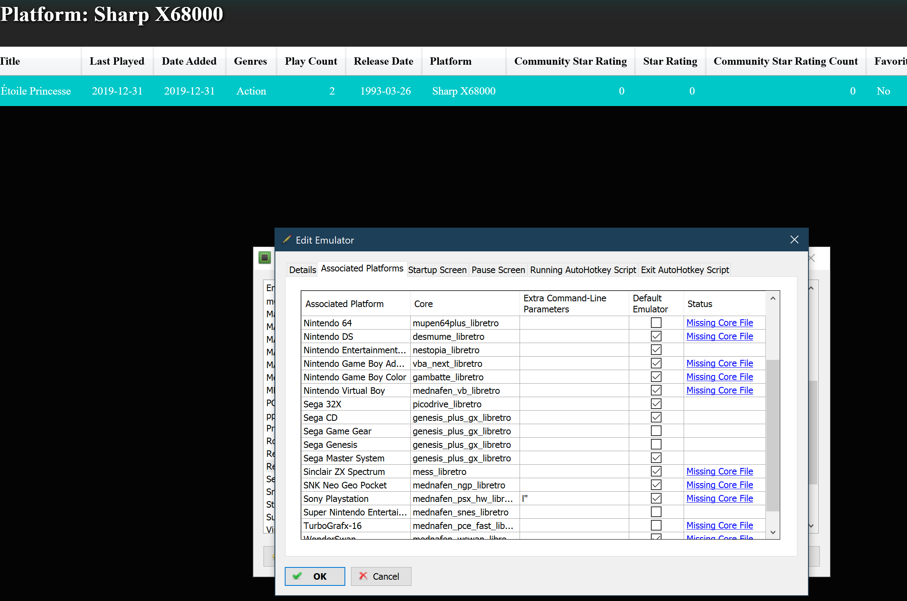Close the Edit Emulator dialog with X
Screen dimensions: 907x601
[794, 240]
